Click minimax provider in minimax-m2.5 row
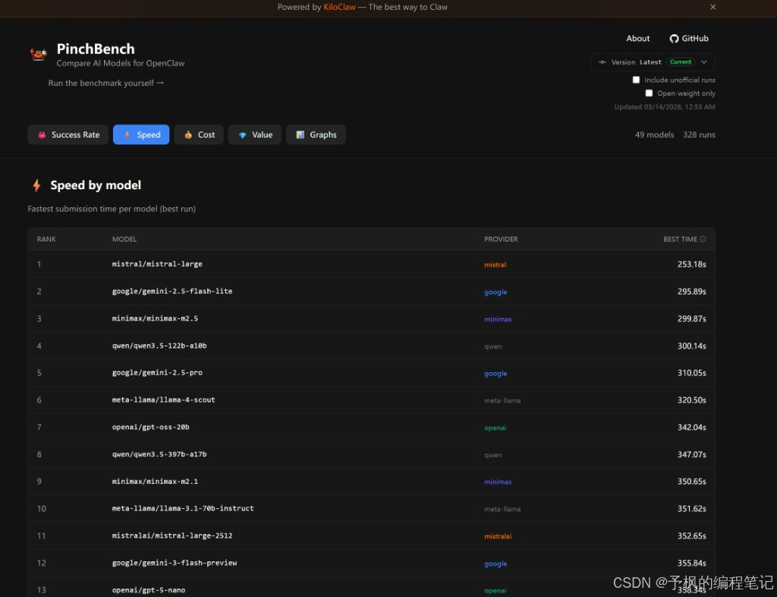 498,319
